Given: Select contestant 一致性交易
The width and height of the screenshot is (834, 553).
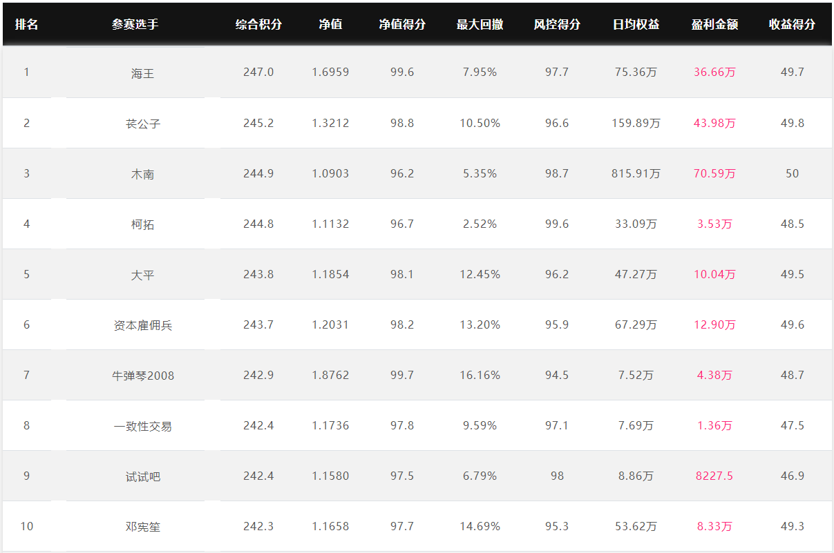Looking at the screenshot, I should coord(142,426).
